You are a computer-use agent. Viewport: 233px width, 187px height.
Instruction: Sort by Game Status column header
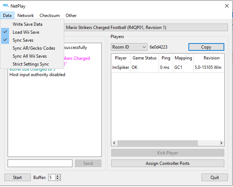click(x=145, y=58)
